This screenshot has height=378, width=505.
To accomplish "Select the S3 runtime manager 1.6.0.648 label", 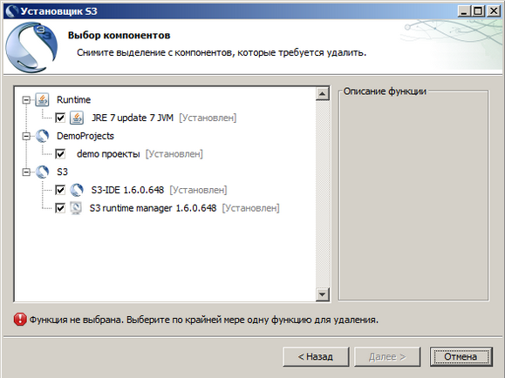I will pyautogui.click(x=153, y=208).
